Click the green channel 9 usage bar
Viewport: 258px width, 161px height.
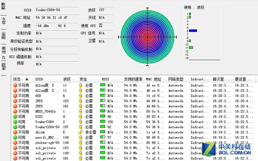click(190, 41)
